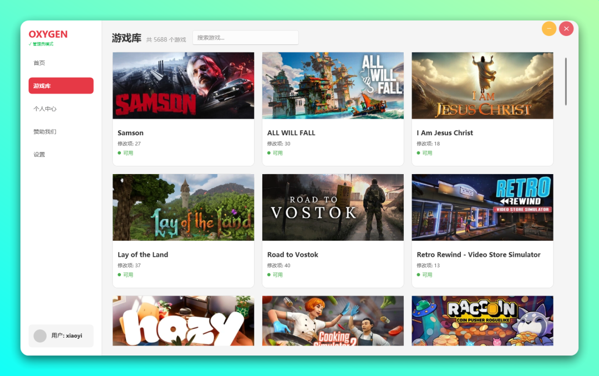Click the vertical scrollbar thumb

pyautogui.click(x=566, y=82)
